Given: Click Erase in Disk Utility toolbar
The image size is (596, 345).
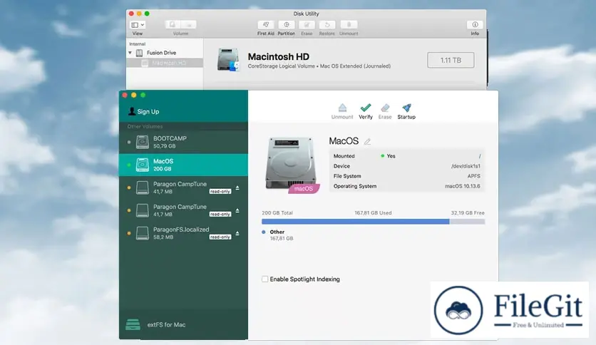Looking at the screenshot, I should point(307,25).
